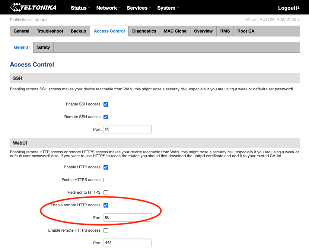Select the SSH Port input field

127,129
